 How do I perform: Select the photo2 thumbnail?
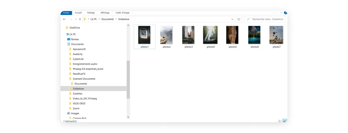(166, 35)
